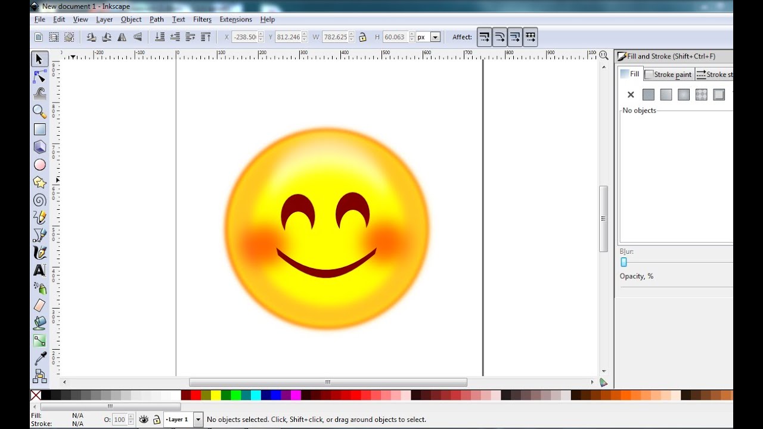
Task: Select the Eraser tool
Action: point(39,306)
